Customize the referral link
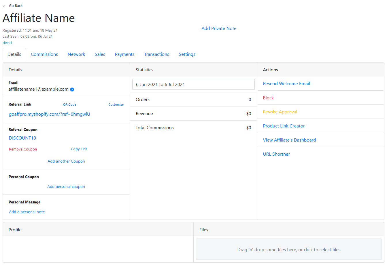This screenshot has width=387, height=265. (x=116, y=104)
